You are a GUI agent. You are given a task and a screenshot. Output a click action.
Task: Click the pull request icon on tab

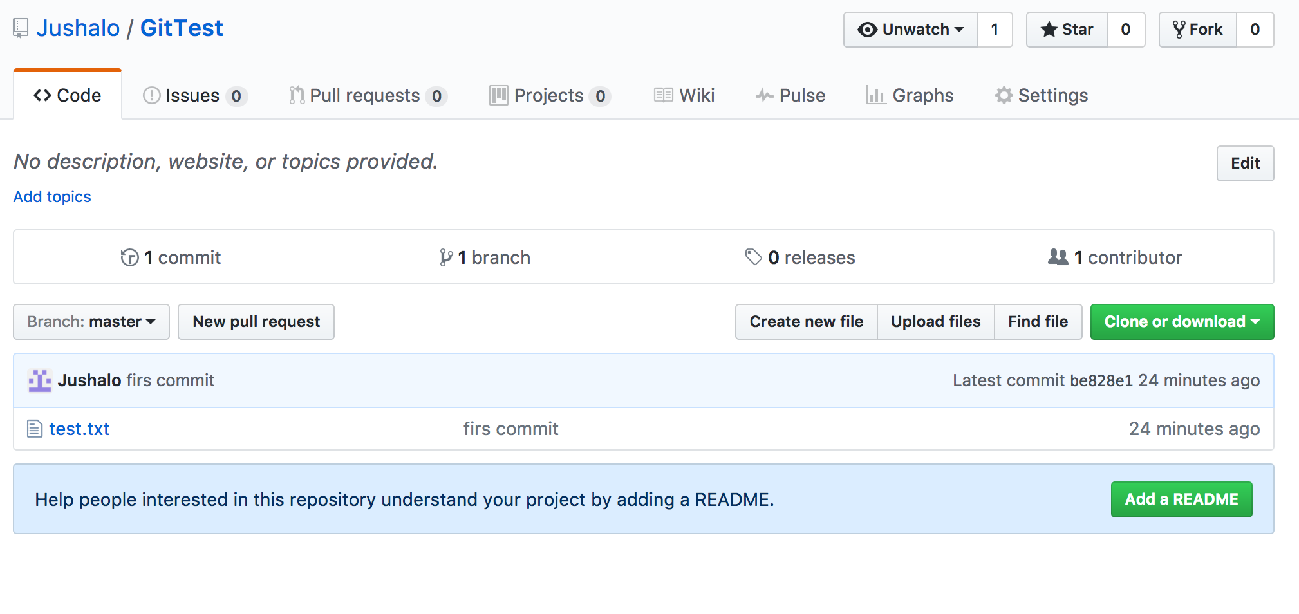pos(297,95)
